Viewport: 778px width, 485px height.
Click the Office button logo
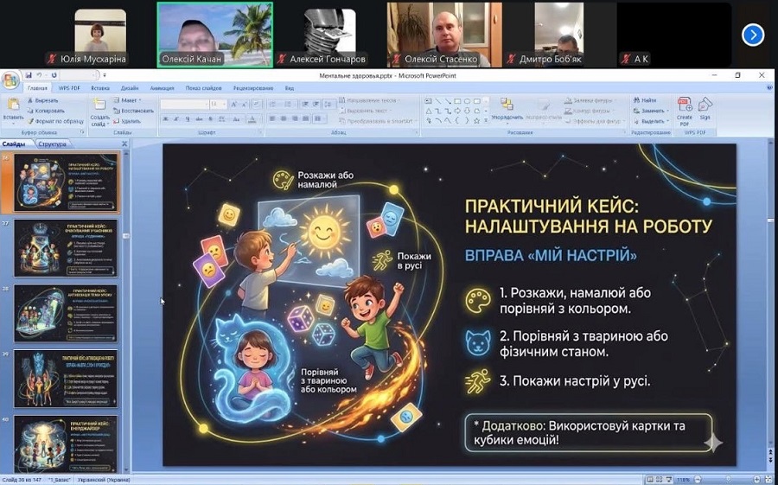point(10,80)
